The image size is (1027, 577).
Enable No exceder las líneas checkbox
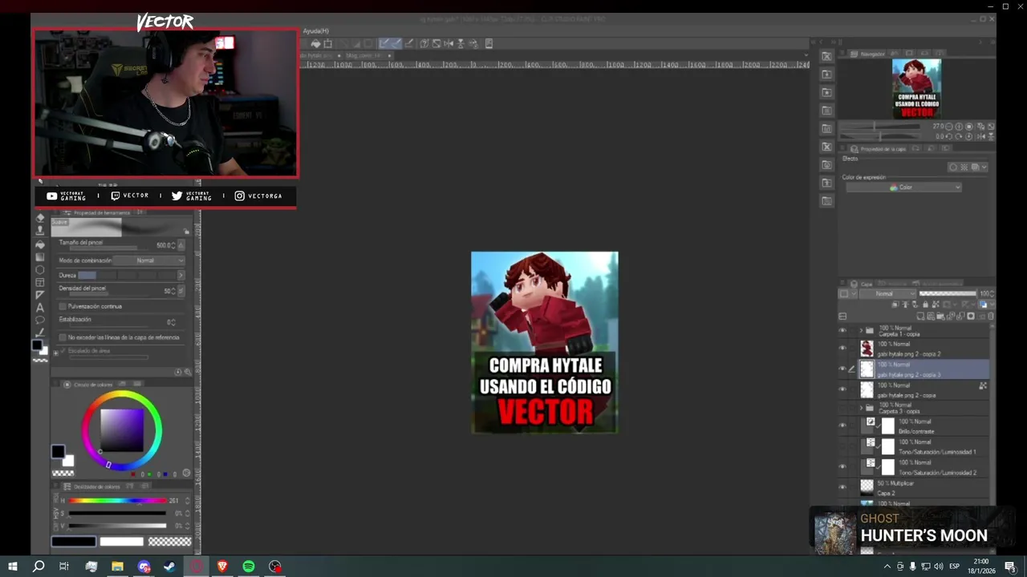click(x=63, y=337)
